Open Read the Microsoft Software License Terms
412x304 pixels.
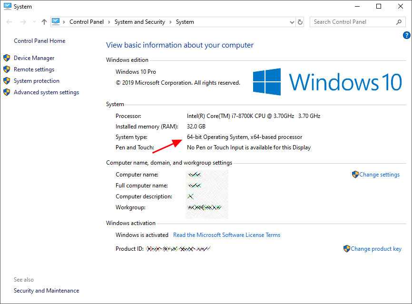point(226,235)
